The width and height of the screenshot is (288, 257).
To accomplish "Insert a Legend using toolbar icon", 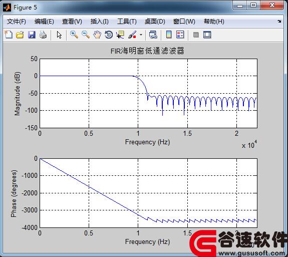I will coord(180,35).
